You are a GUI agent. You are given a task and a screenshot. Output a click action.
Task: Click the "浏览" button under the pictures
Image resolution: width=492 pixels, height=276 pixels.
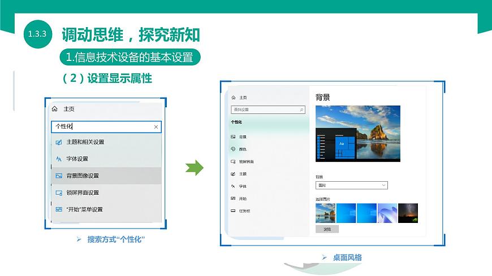point(327,229)
